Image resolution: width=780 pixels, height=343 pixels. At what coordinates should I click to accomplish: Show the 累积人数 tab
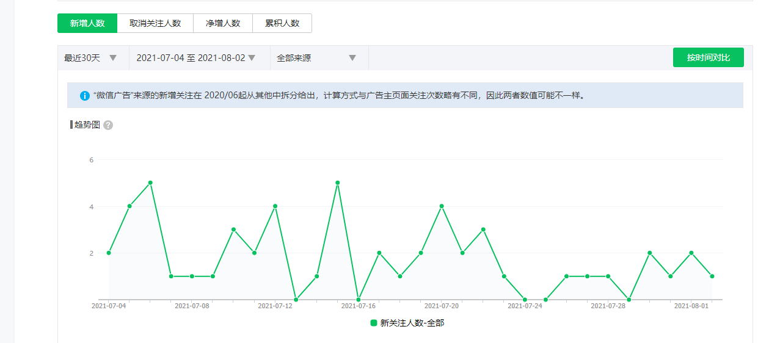(x=282, y=23)
